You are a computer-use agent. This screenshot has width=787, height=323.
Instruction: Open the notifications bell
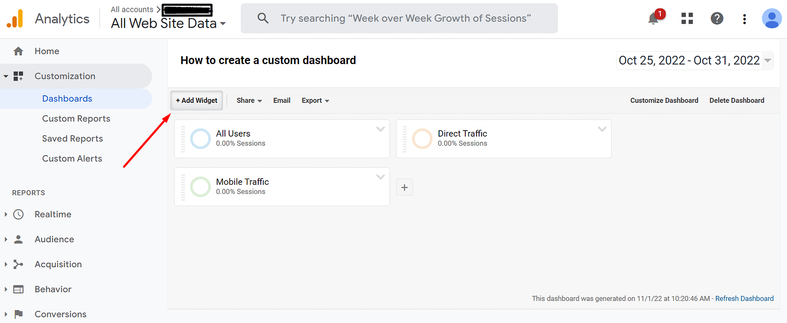click(653, 18)
